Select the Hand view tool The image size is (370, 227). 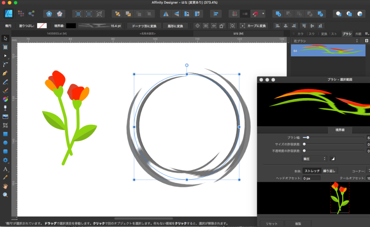coord(5,186)
